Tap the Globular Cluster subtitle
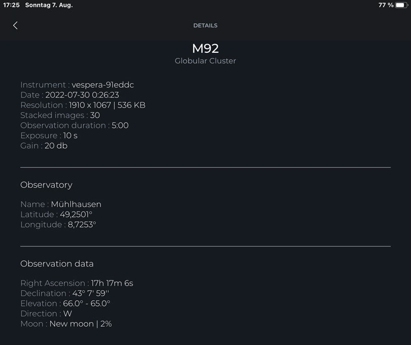Viewport: 411px width, 345px height. click(205, 61)
